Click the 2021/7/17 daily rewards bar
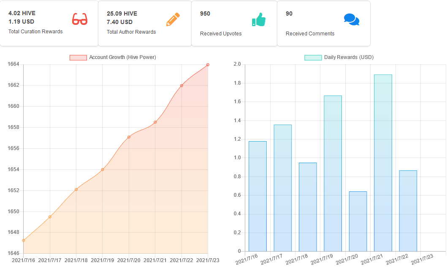Viewport: 447px width, 276px height. [283, 188]
